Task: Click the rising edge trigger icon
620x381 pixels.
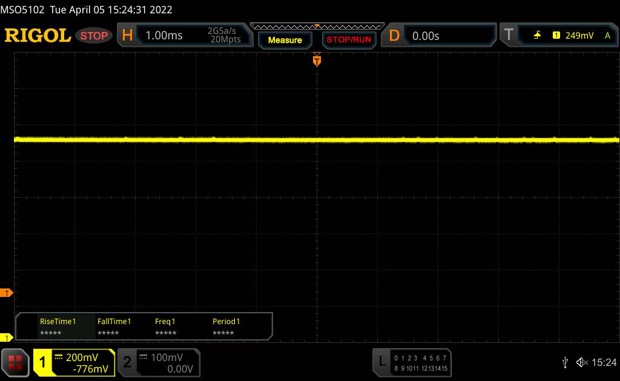Action: [x=537, y=36]
